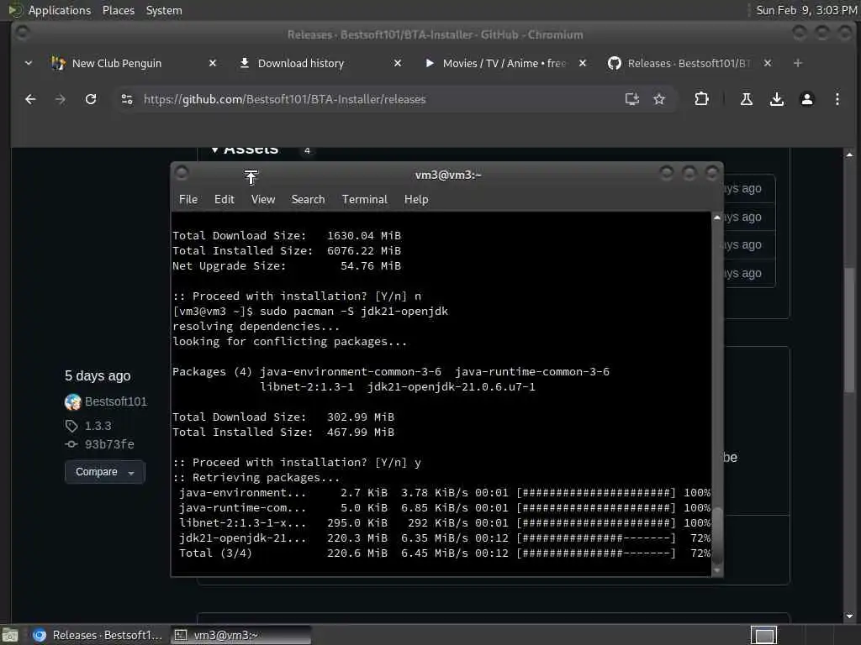Open the Terminal menu
This screenshot has height=645, width=861.
365,199
